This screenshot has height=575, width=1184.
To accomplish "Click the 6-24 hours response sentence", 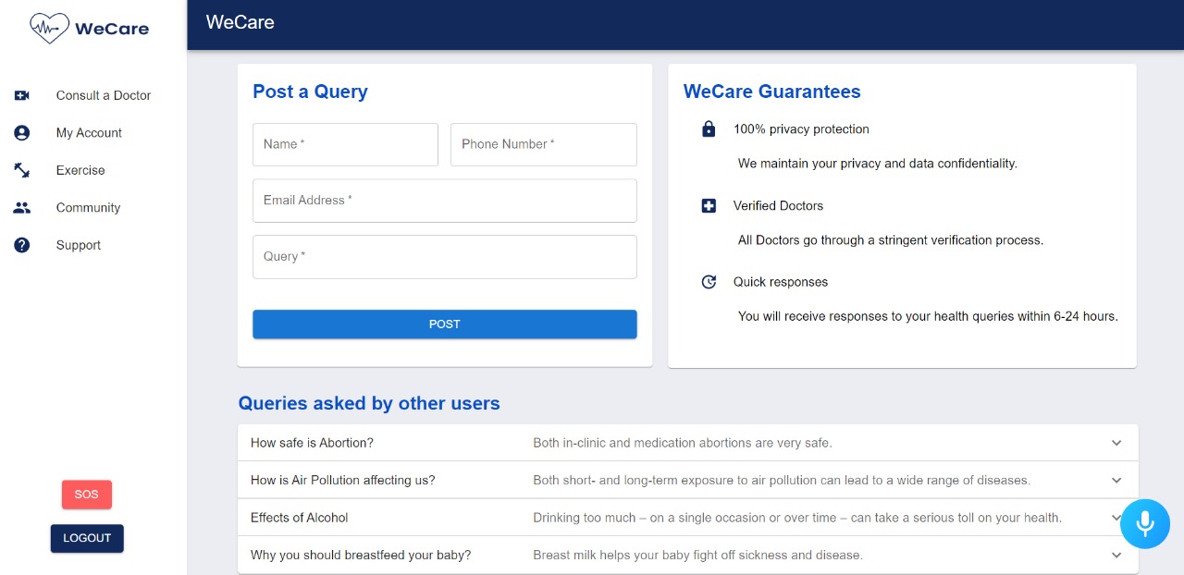I will pyautogui.click(x=928, y=316).
